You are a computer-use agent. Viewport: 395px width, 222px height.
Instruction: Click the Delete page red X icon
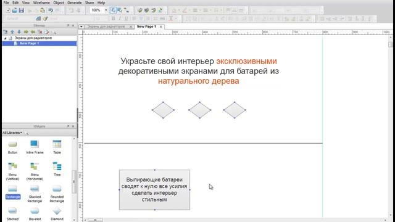(39, 32)
